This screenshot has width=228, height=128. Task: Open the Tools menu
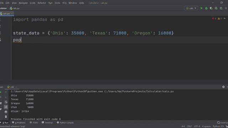[57, 3]
